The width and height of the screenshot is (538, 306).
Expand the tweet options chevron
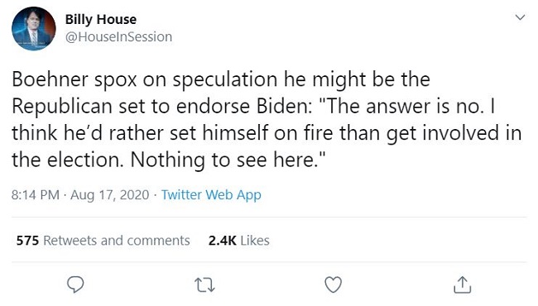click(x=520, y=17)
